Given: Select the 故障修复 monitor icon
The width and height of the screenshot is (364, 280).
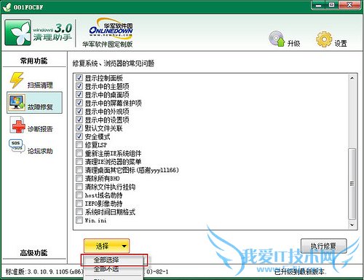Looking at the screenshot, I should tap(17, 102).
